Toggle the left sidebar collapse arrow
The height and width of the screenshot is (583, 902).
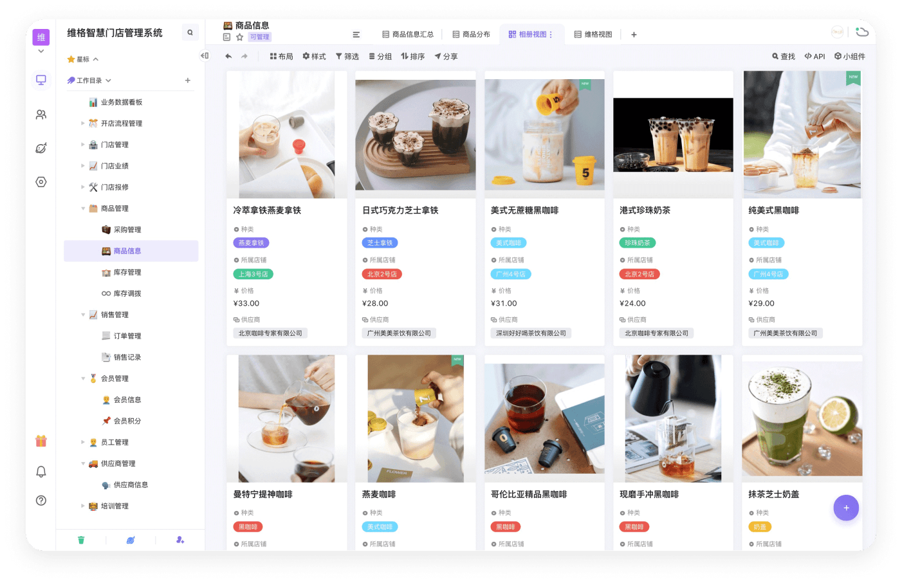click(205, 56)
